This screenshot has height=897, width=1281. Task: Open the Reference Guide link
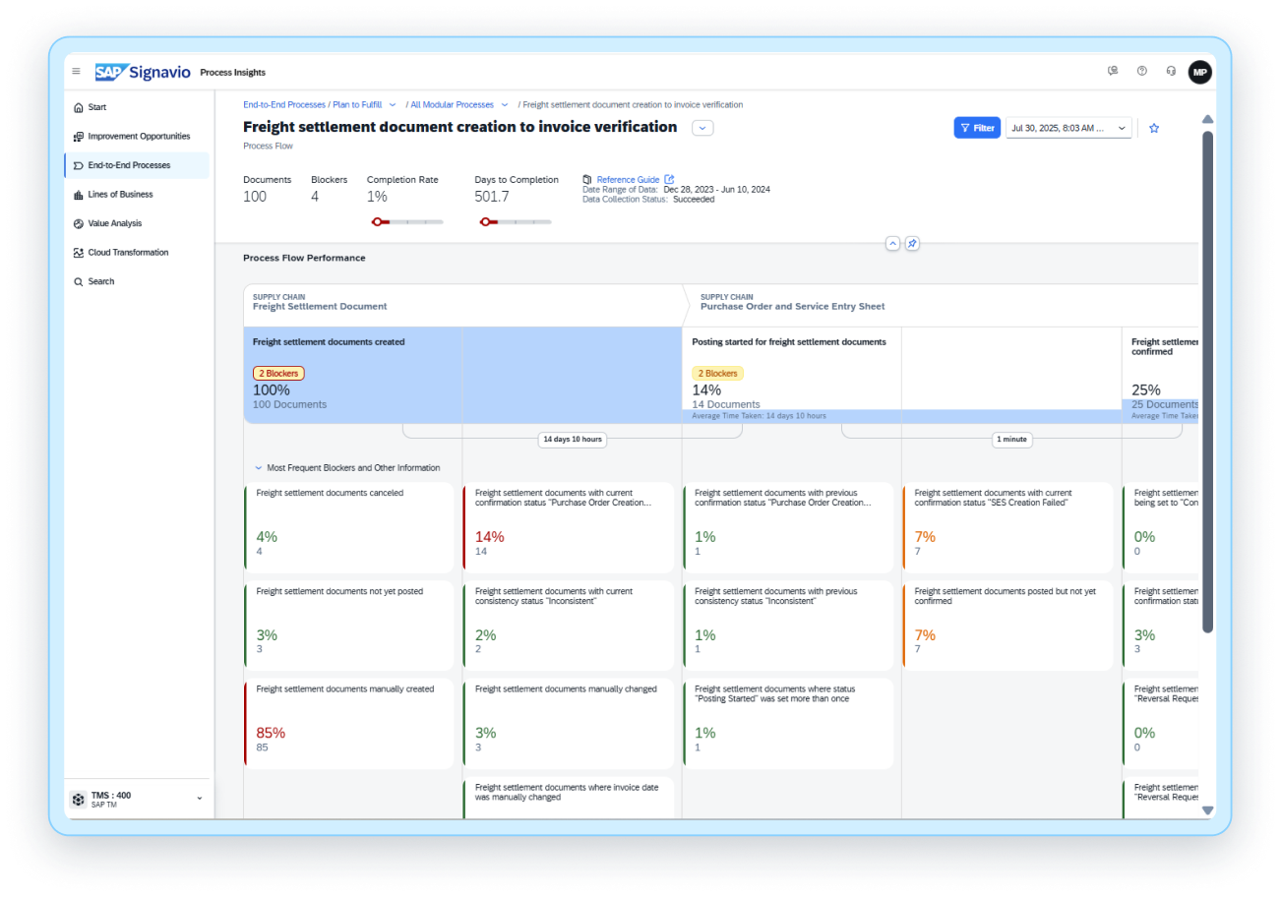click(629, 179)
